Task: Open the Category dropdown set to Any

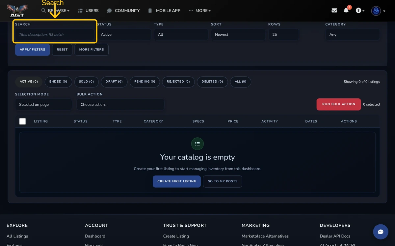Action: [x=353, y=34]
